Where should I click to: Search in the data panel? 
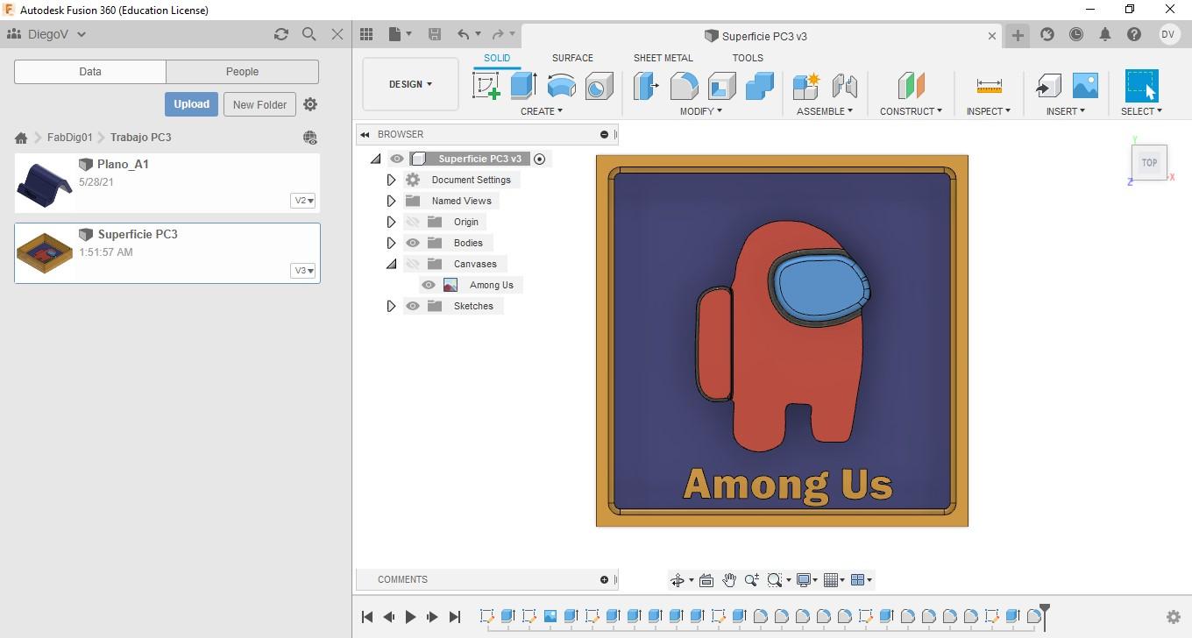coord(309,34)
